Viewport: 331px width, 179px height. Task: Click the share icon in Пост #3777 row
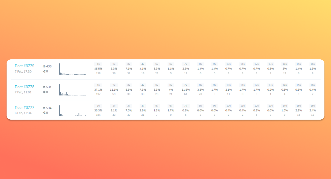pos(44,113)
